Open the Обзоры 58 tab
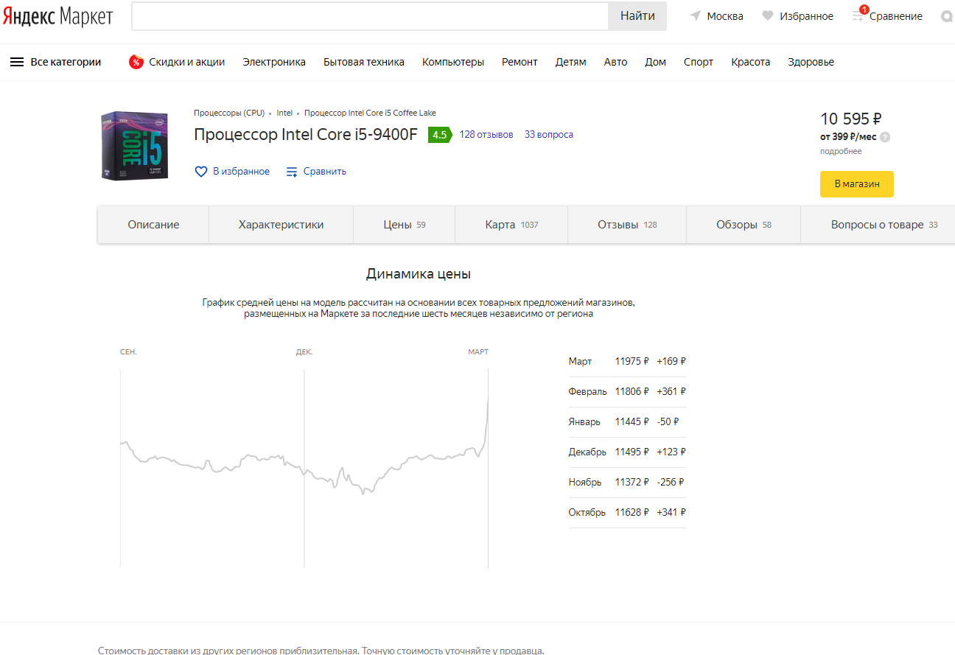The width and height of the screenshot is (955, 655). click(x=744, y=225)
